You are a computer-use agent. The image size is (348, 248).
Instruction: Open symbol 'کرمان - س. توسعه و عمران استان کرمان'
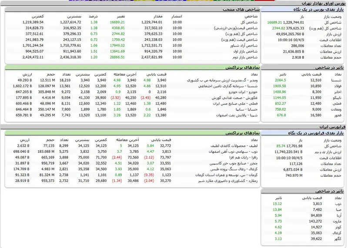point(226,175)
